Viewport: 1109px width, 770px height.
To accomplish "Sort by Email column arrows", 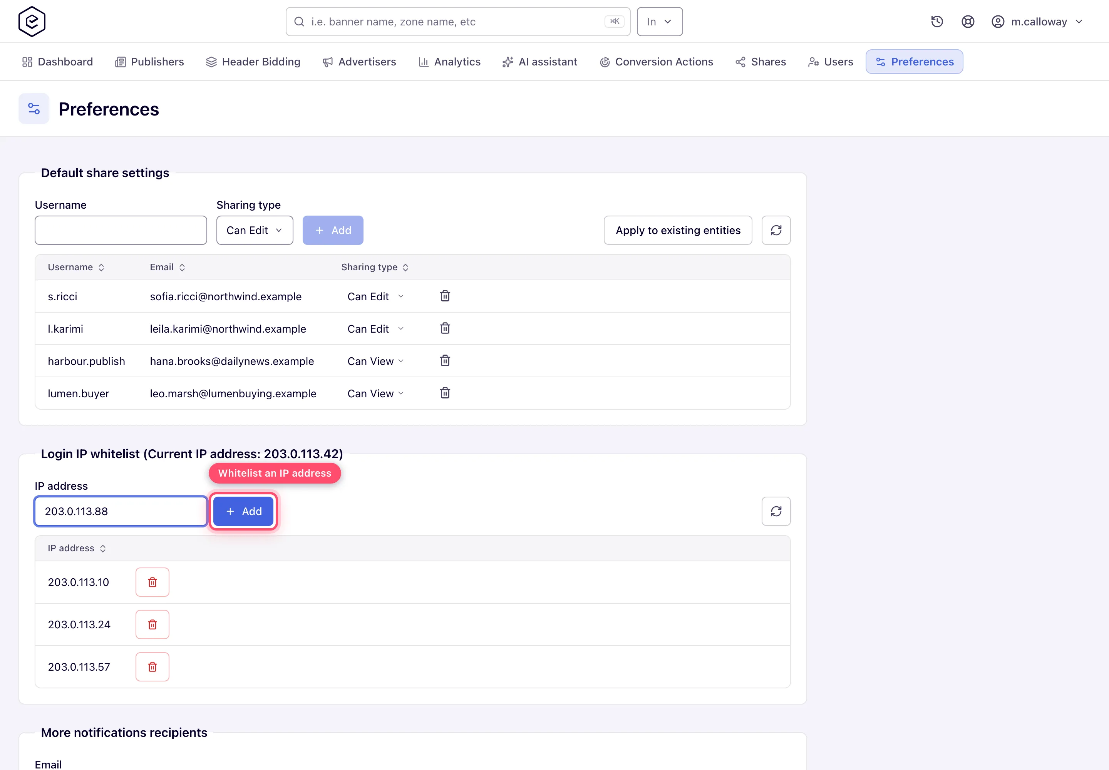I will pyautogui.click(x=182, y=267).
